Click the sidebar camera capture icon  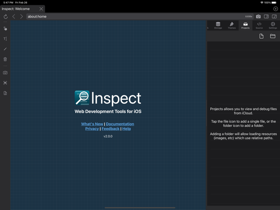5,73
